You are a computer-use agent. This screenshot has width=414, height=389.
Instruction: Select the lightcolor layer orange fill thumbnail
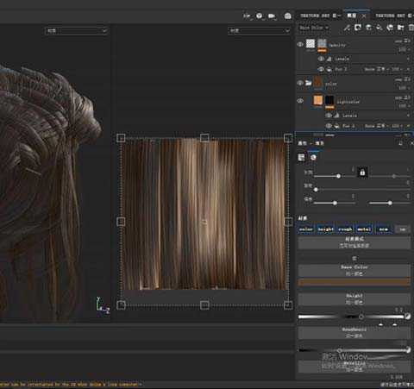317,101
